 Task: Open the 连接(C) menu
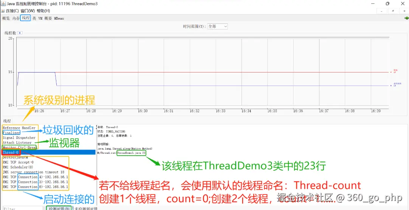[x=12, y=11]
